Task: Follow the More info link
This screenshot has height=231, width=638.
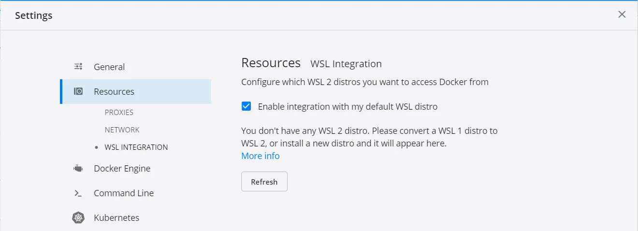Action: click(x=261, y=156)
